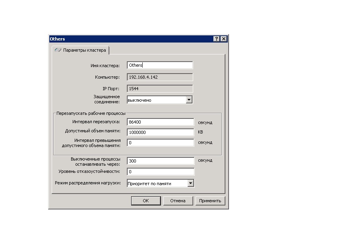Screen dimensions: 347x244
Task: Click the Others dialog title bar
Action: [x=131, y=39]
